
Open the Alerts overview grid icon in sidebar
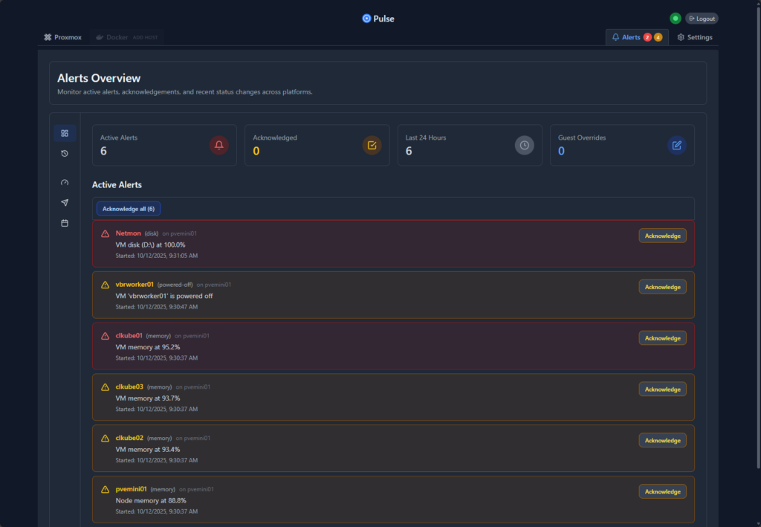point(65,132)
